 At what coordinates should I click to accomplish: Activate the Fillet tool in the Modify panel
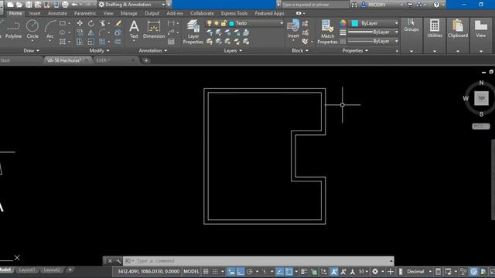(103, 32)
